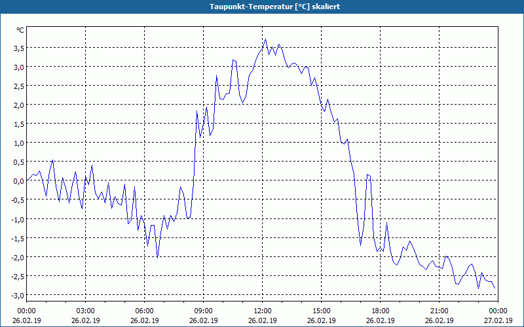This screenshot has width=524, height=327.
Task: Click the 0,5 y-axis value
Action: click(x=19, y=162)
